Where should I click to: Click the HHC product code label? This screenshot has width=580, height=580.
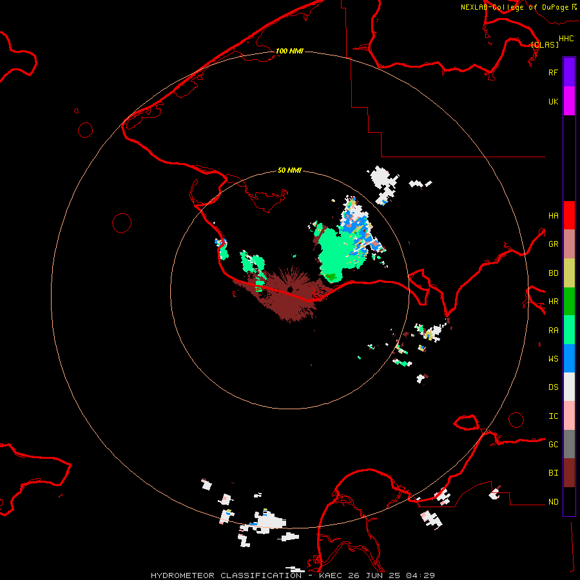(x=566, y=39)
